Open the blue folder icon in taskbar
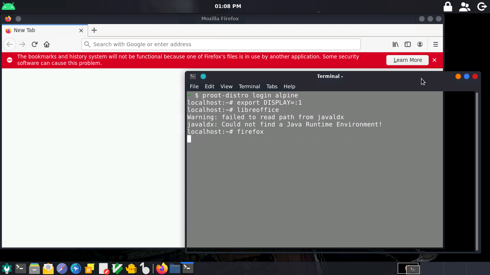This screenshot has height=275, width=490. point(175,269)
